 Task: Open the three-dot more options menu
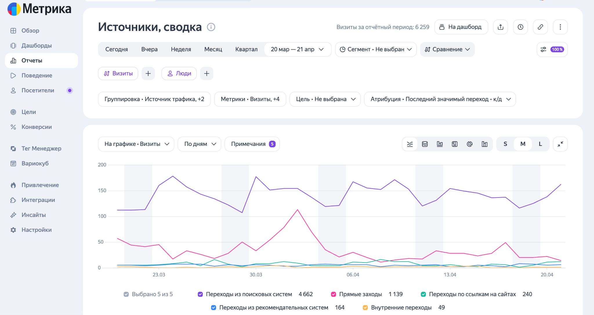560,27
